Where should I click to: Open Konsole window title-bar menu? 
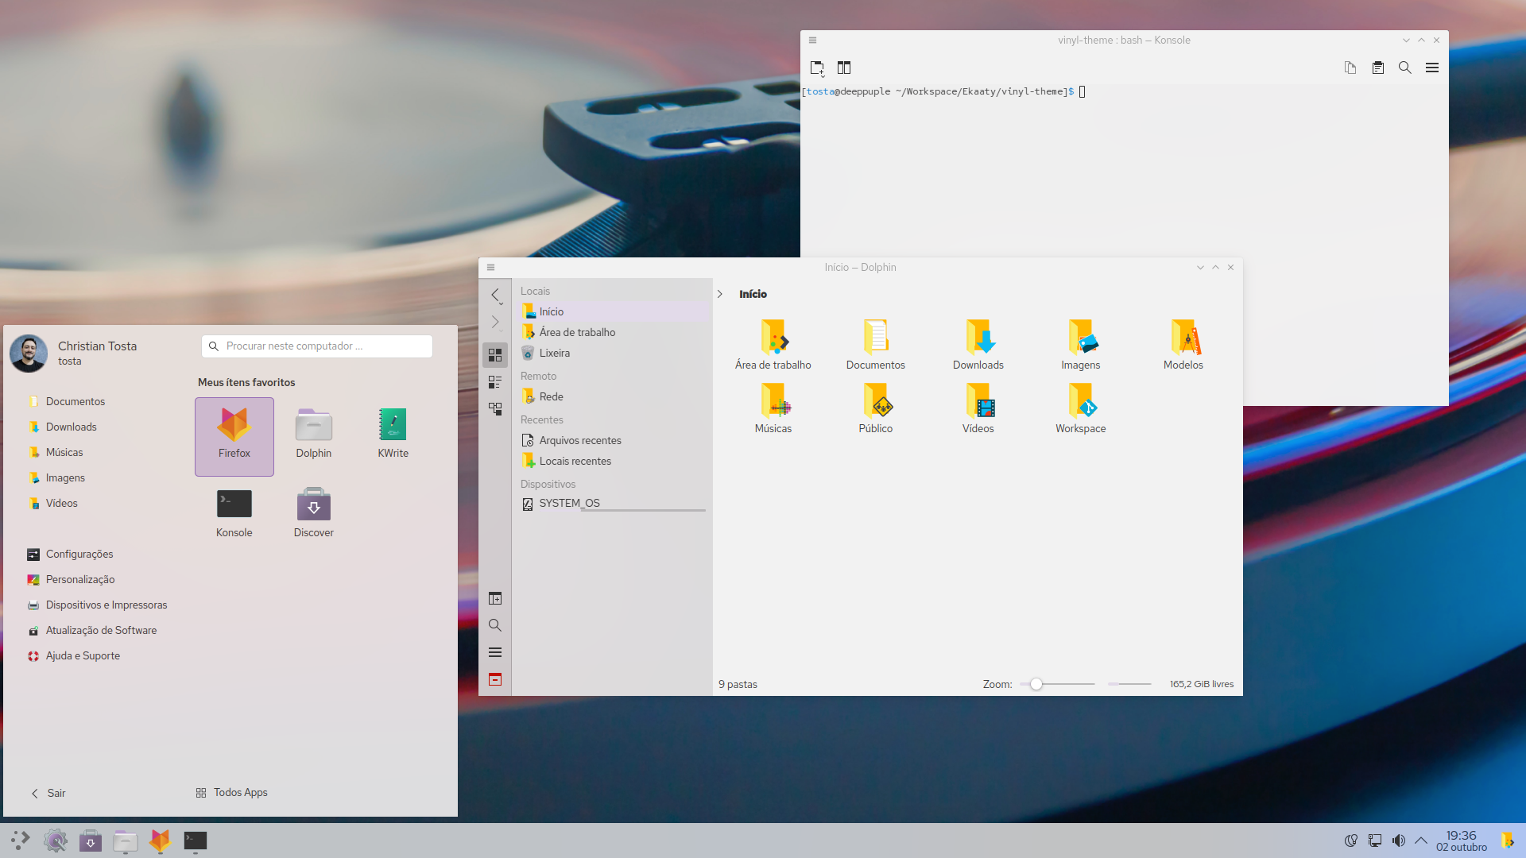pyautogui.click(x=812, y=41)
